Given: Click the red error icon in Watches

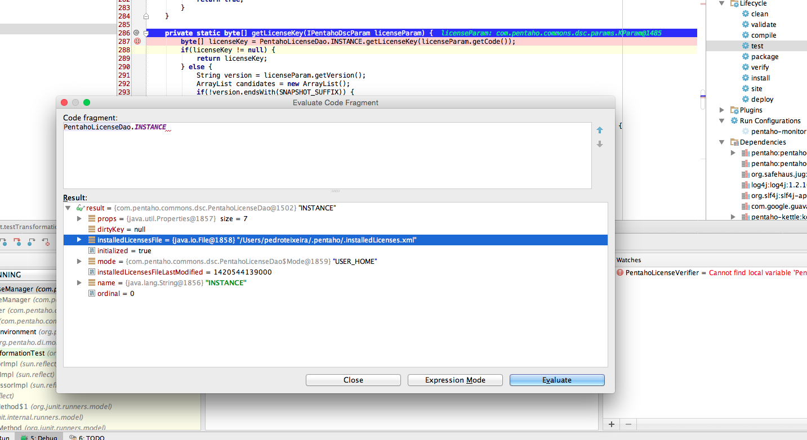Looking at the screenshot, I should point(620,273).
